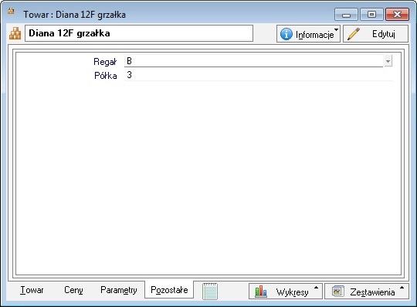Switch to the Ceny tab
The height and width of the screenshot is (307, 417).
click(73, 290)
